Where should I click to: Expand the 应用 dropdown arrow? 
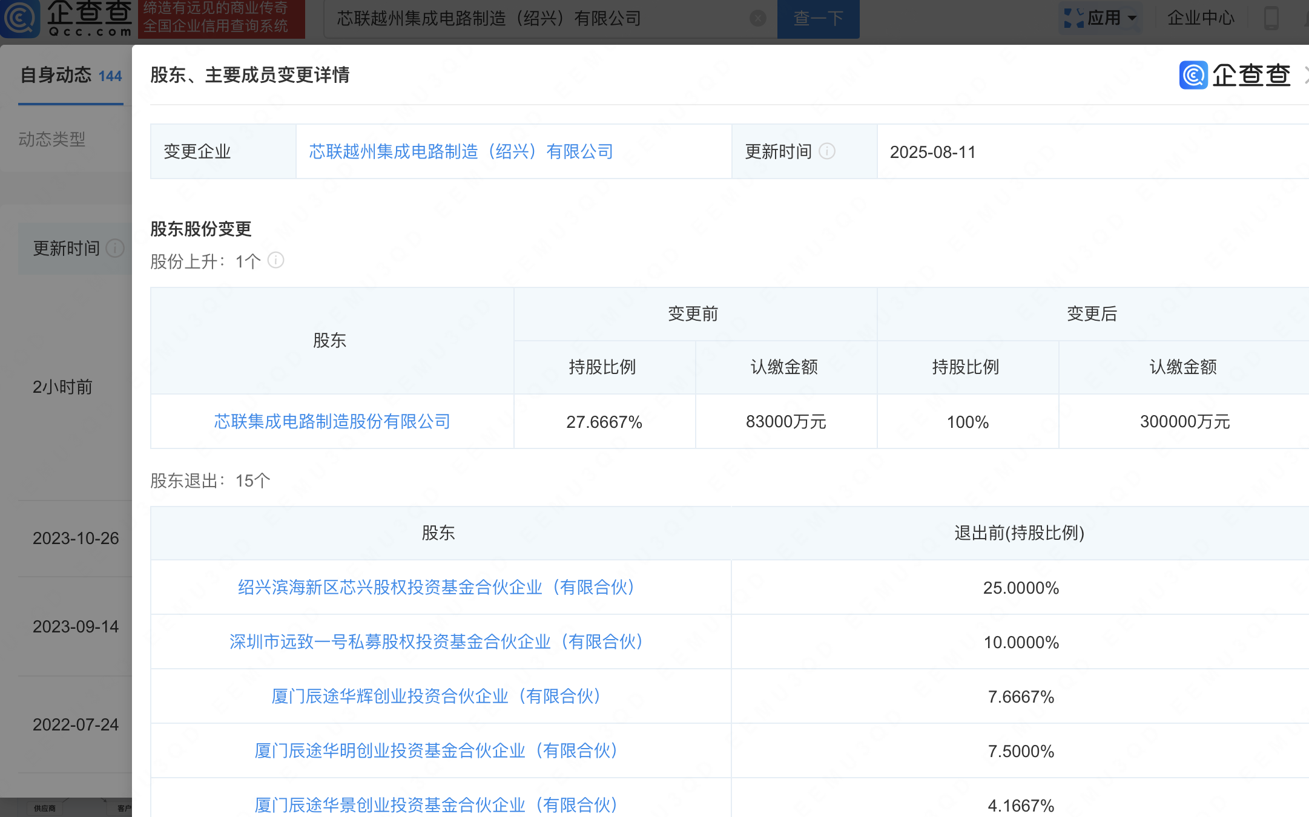tap(1132, 19)
